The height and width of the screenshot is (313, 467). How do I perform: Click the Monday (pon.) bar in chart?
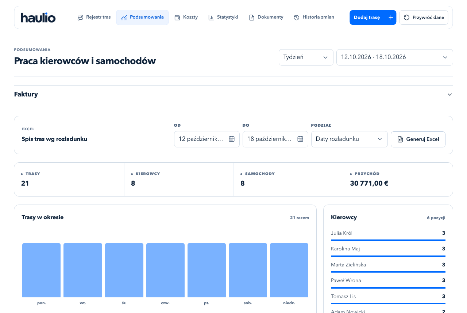pyautogui.click(x=41, y=270)
